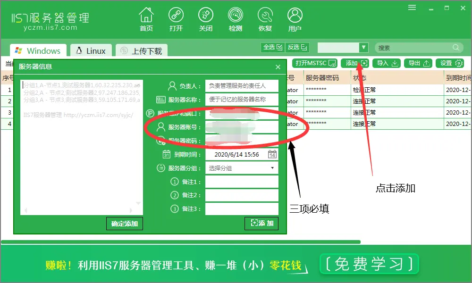Viewport: 472px width, 283px height.
Task: Click the 到期时间 calendar label icon
Action: 167,154
